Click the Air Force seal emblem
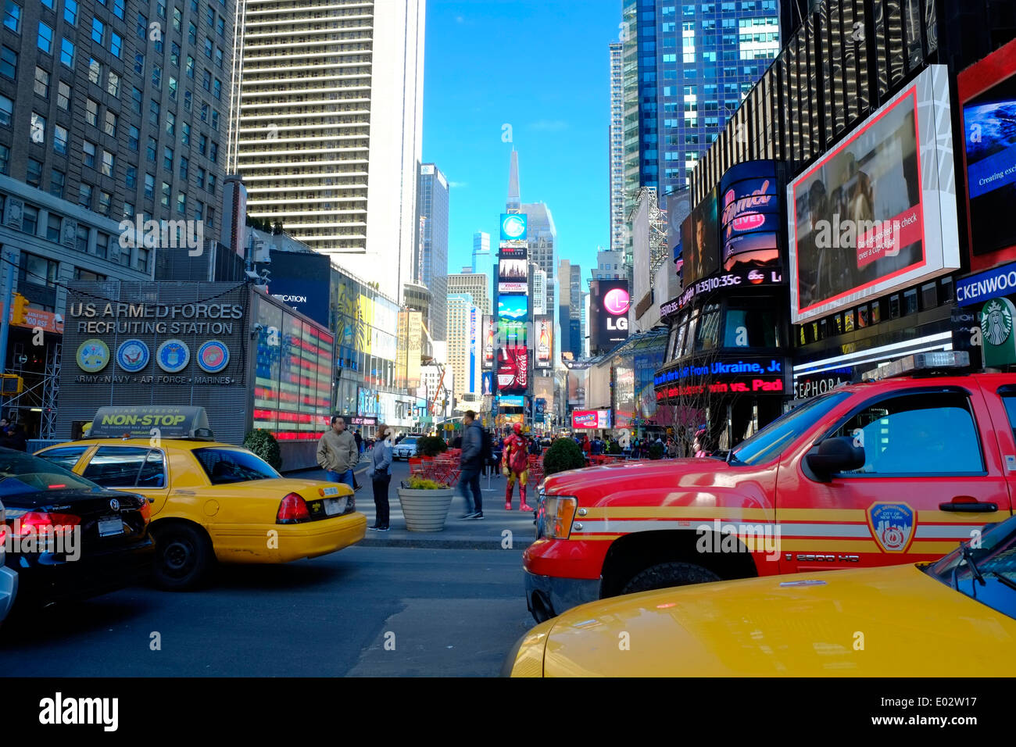1016x747 pixels. 173,356
